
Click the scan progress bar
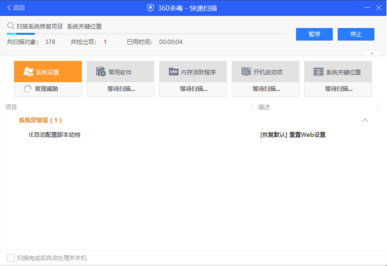click(147, 34)
